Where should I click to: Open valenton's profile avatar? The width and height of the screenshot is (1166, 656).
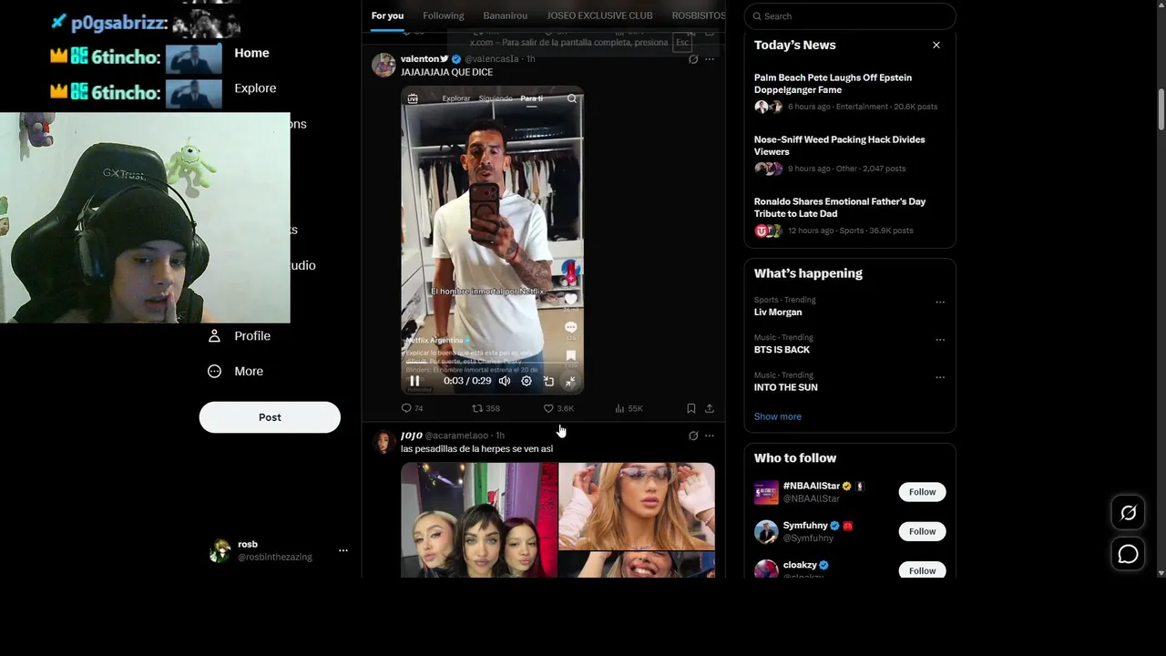384,65
